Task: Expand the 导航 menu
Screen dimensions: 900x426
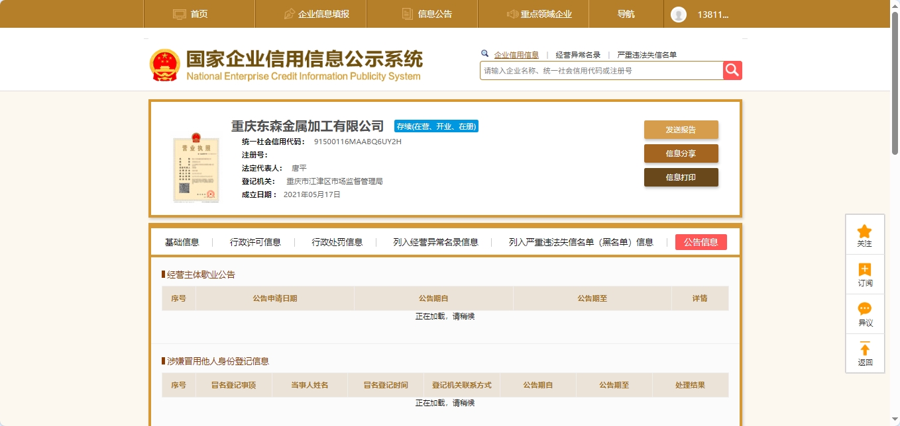Action: coord(626,14)
